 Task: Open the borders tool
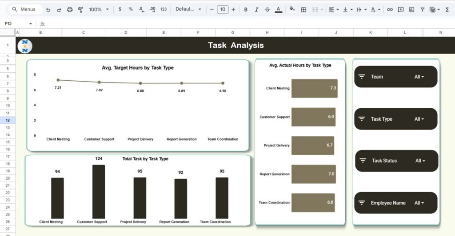pos(303,10)
